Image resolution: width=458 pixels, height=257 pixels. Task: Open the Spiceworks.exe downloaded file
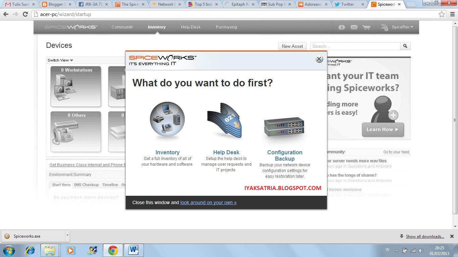33,236
